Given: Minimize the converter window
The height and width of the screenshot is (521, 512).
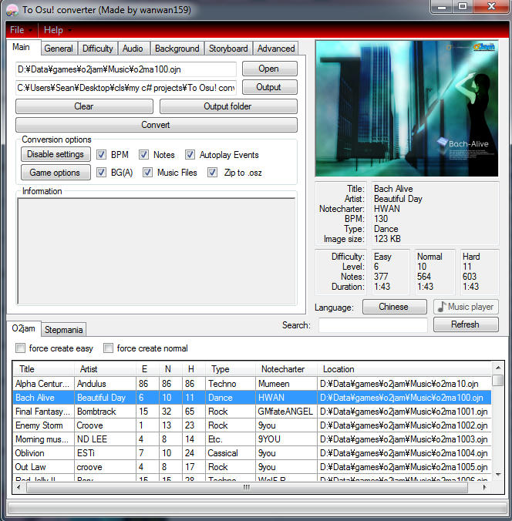Looking at the screenshot, I should coord(442,7).
